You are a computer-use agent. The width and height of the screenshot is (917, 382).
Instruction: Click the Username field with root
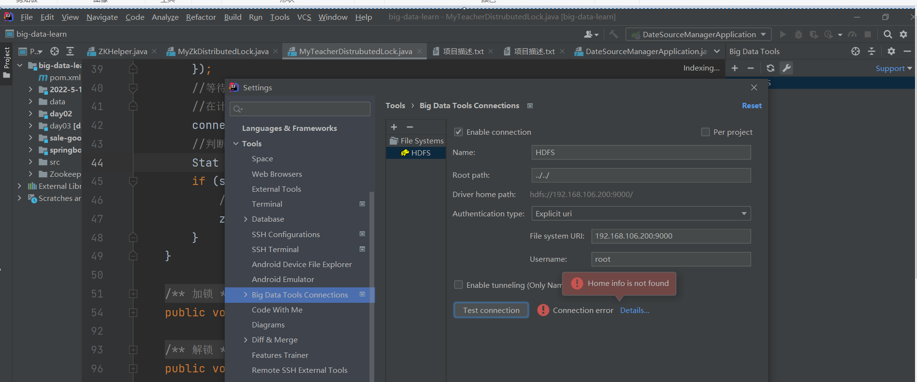click(671, 259)
